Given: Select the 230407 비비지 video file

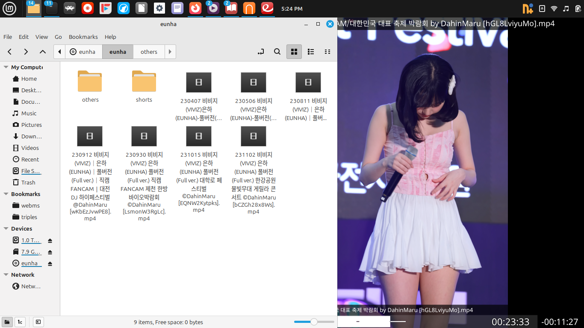Looking at the screenshot, I should (199, 97).
